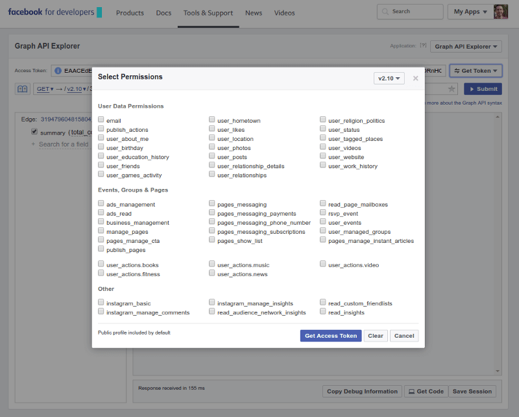Click Save Session button

[472, 392]
